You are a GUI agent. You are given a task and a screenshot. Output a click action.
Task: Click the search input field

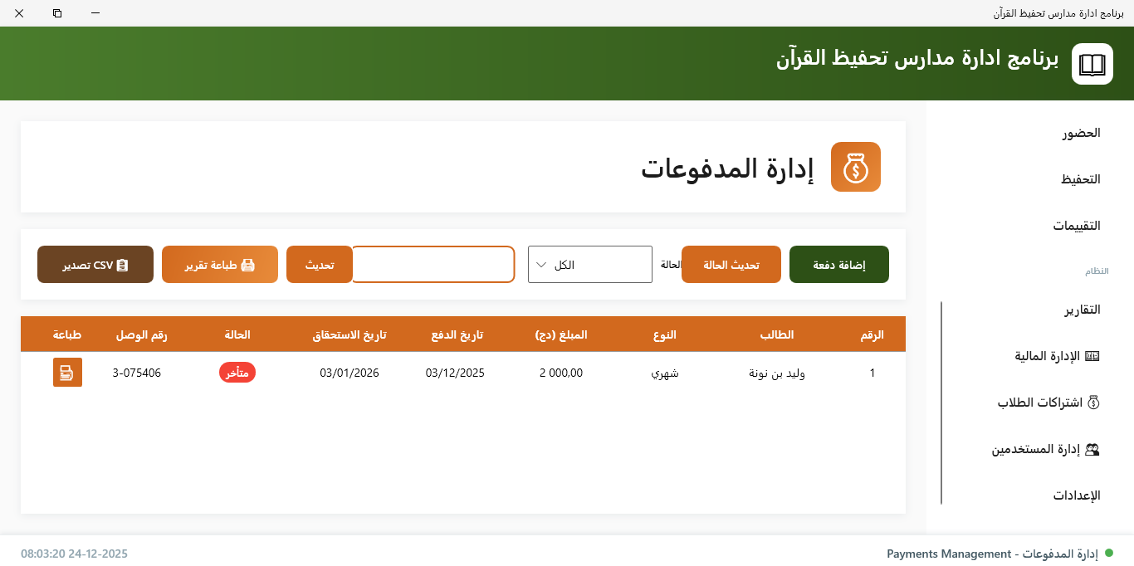pyautogui.click(x=433, y=264)
